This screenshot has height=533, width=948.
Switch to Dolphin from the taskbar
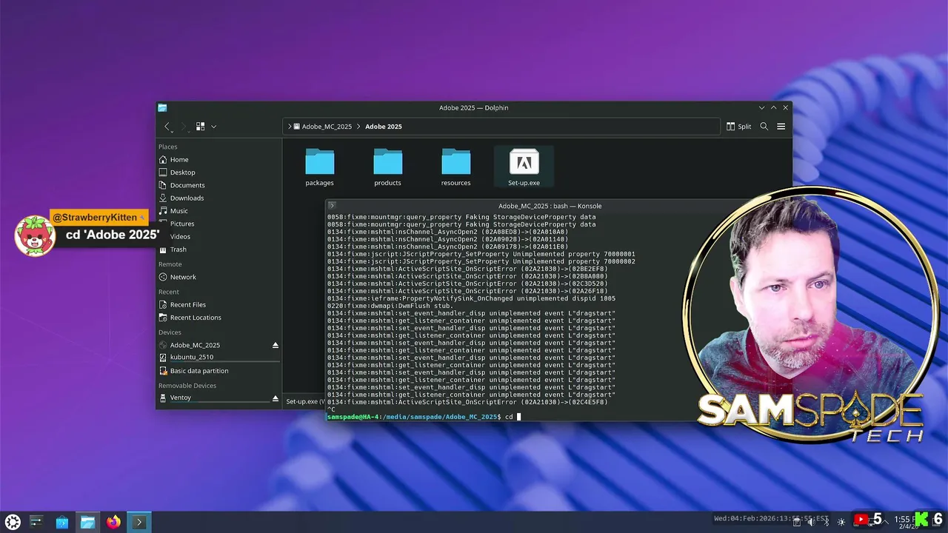(x=87, y=522)
